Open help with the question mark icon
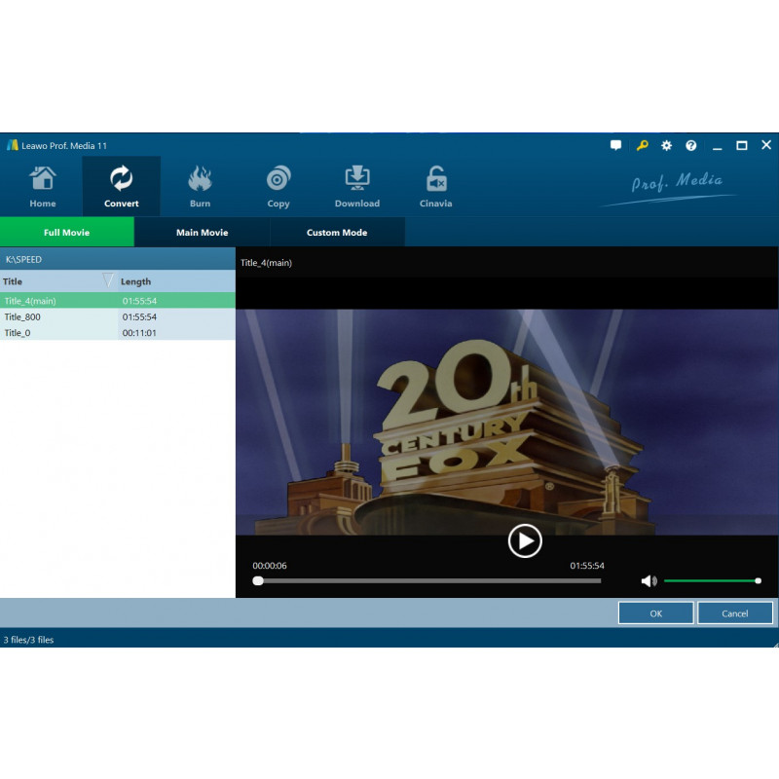Screen dimensions: 779x779 [690, 145]
